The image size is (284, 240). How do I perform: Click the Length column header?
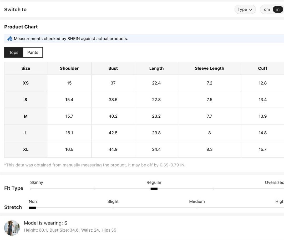point(156,68)
